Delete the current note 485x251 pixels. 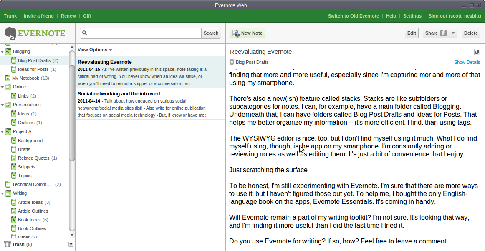[x=471, y=33]
